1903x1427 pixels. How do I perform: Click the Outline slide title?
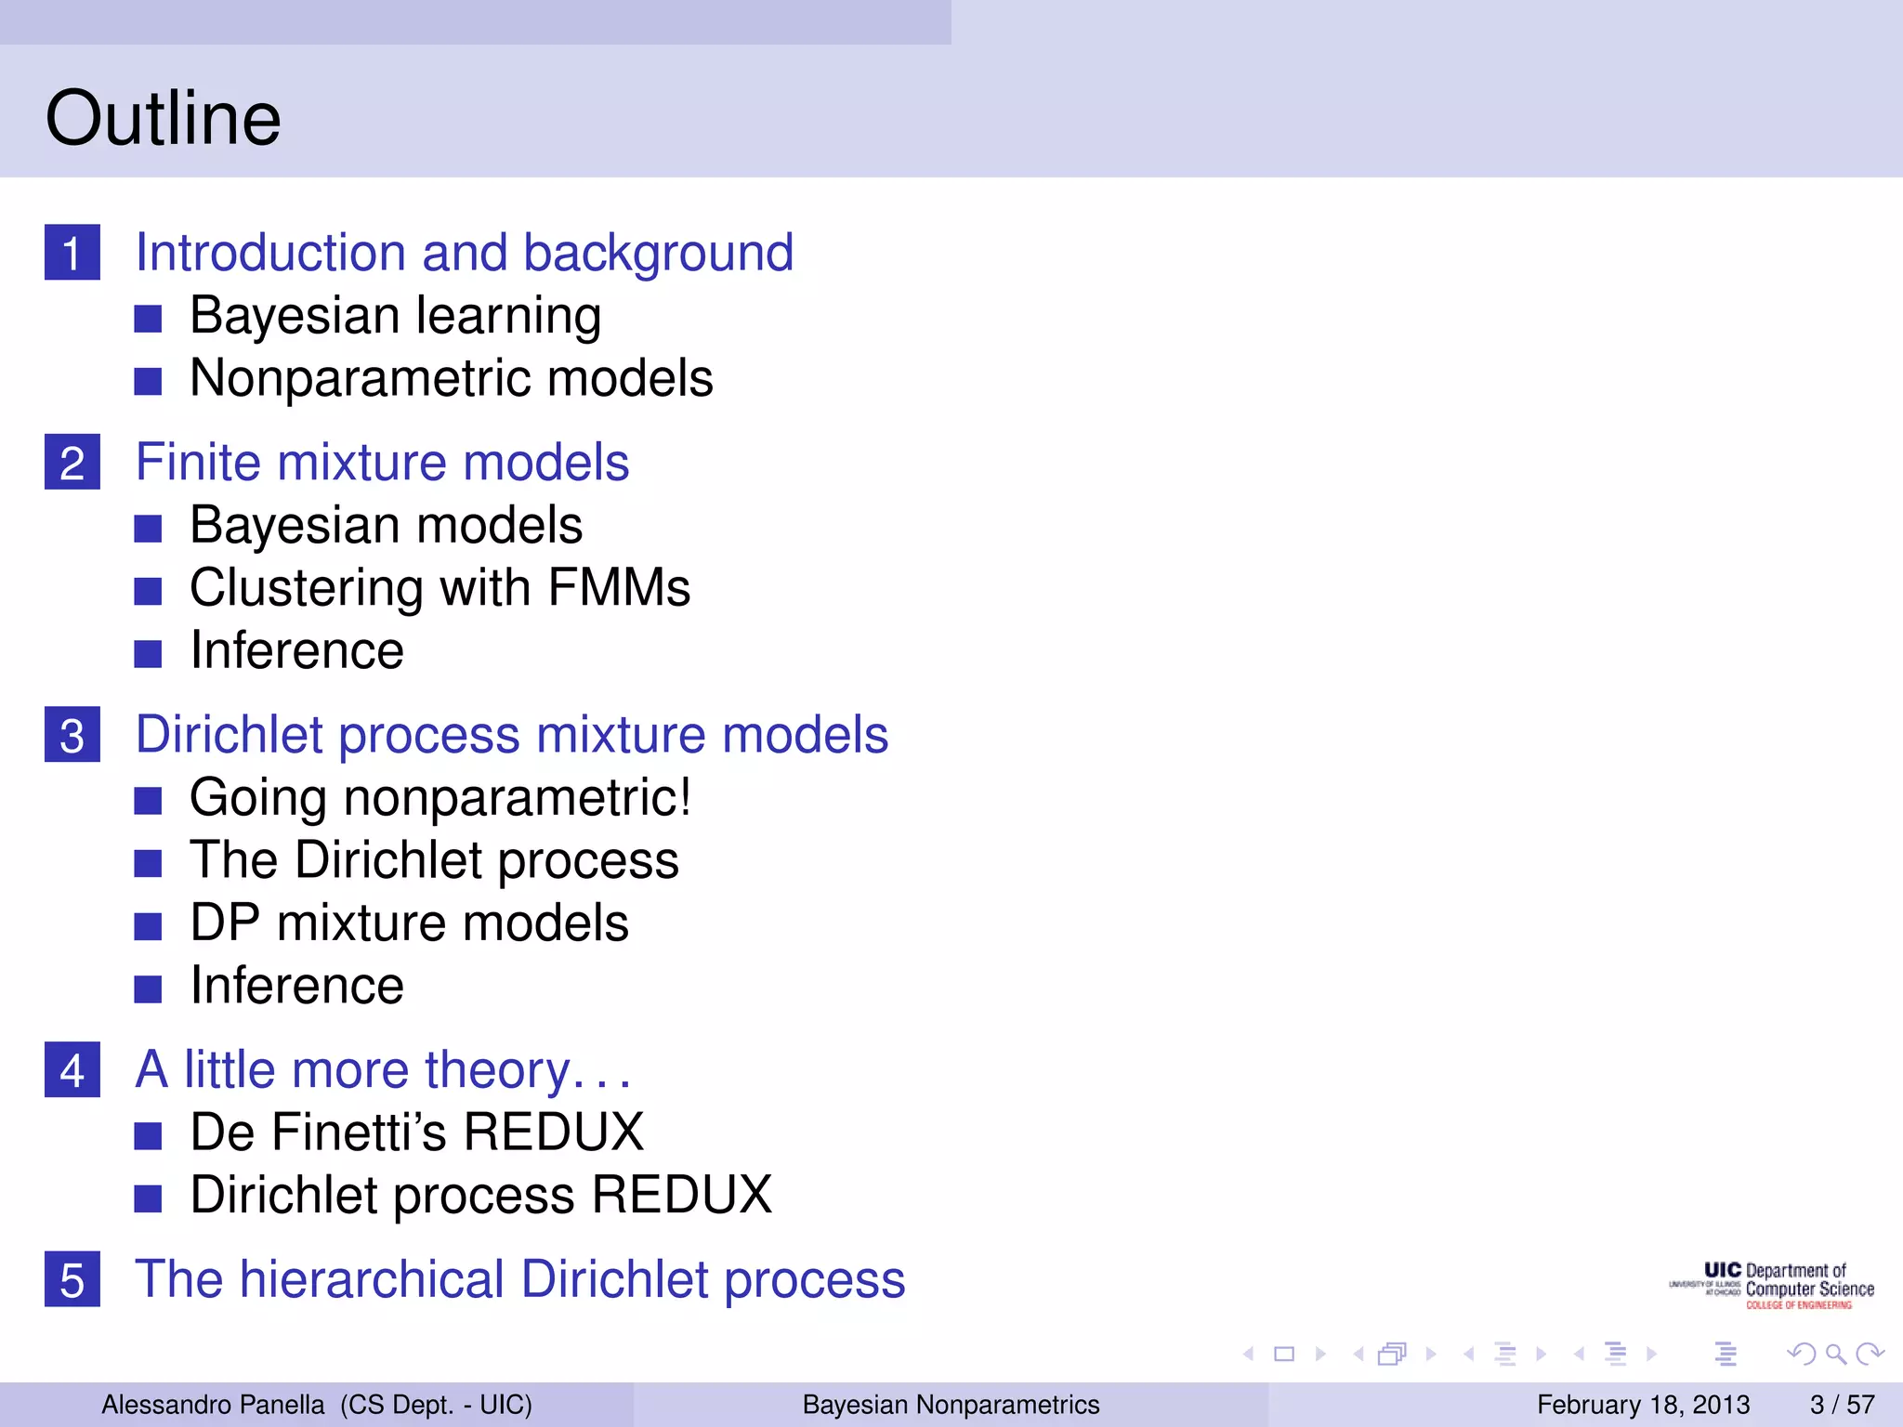click(164, 118)
